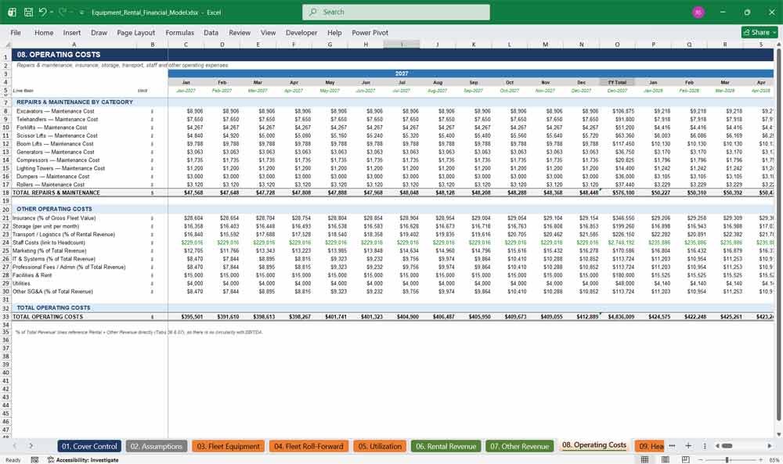Click the macro recording status icon
Image resolution: width=783 pixels, height=464 pixels.
pos(34,459)
